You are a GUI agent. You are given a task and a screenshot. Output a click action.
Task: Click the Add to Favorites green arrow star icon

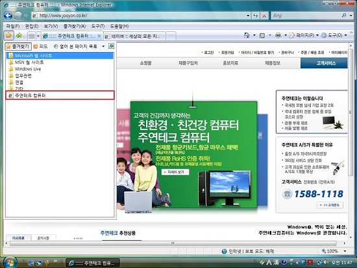pyautogui.click(x=19, y=36)
